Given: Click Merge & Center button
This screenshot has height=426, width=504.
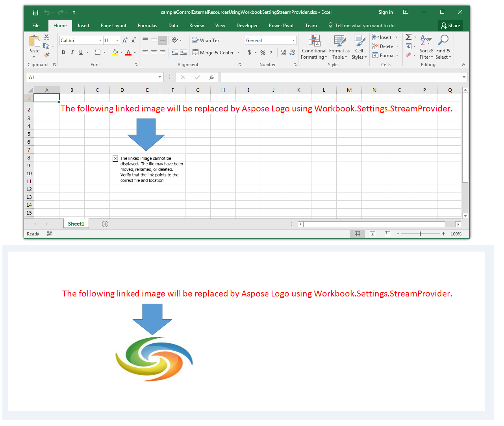Looking at the screenshot, I should tap(213, 52).
